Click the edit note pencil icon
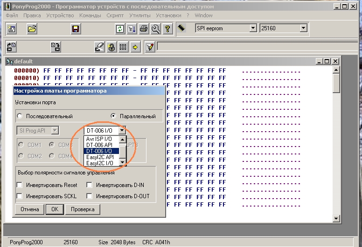 click(x=149, y=47)
